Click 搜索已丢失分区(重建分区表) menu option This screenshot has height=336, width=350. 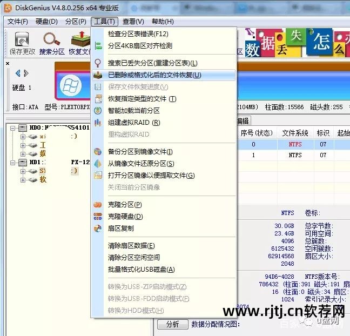[152, 63]
